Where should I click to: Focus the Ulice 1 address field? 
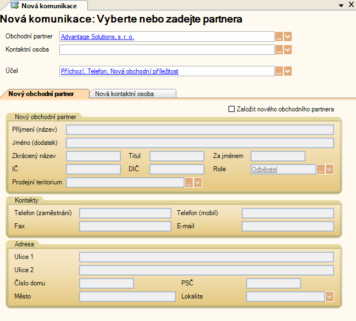[x=206, y=257]
